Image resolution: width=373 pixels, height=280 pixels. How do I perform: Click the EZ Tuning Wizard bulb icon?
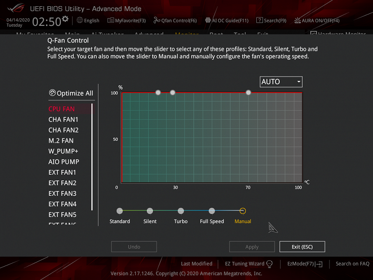tap(270, 264)
